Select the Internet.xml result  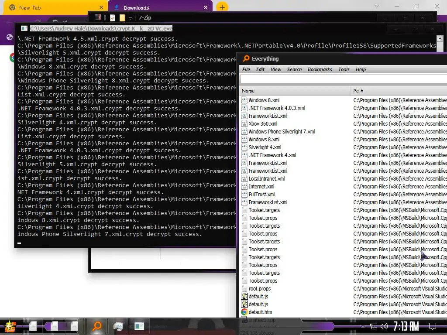tap(261, 187)
